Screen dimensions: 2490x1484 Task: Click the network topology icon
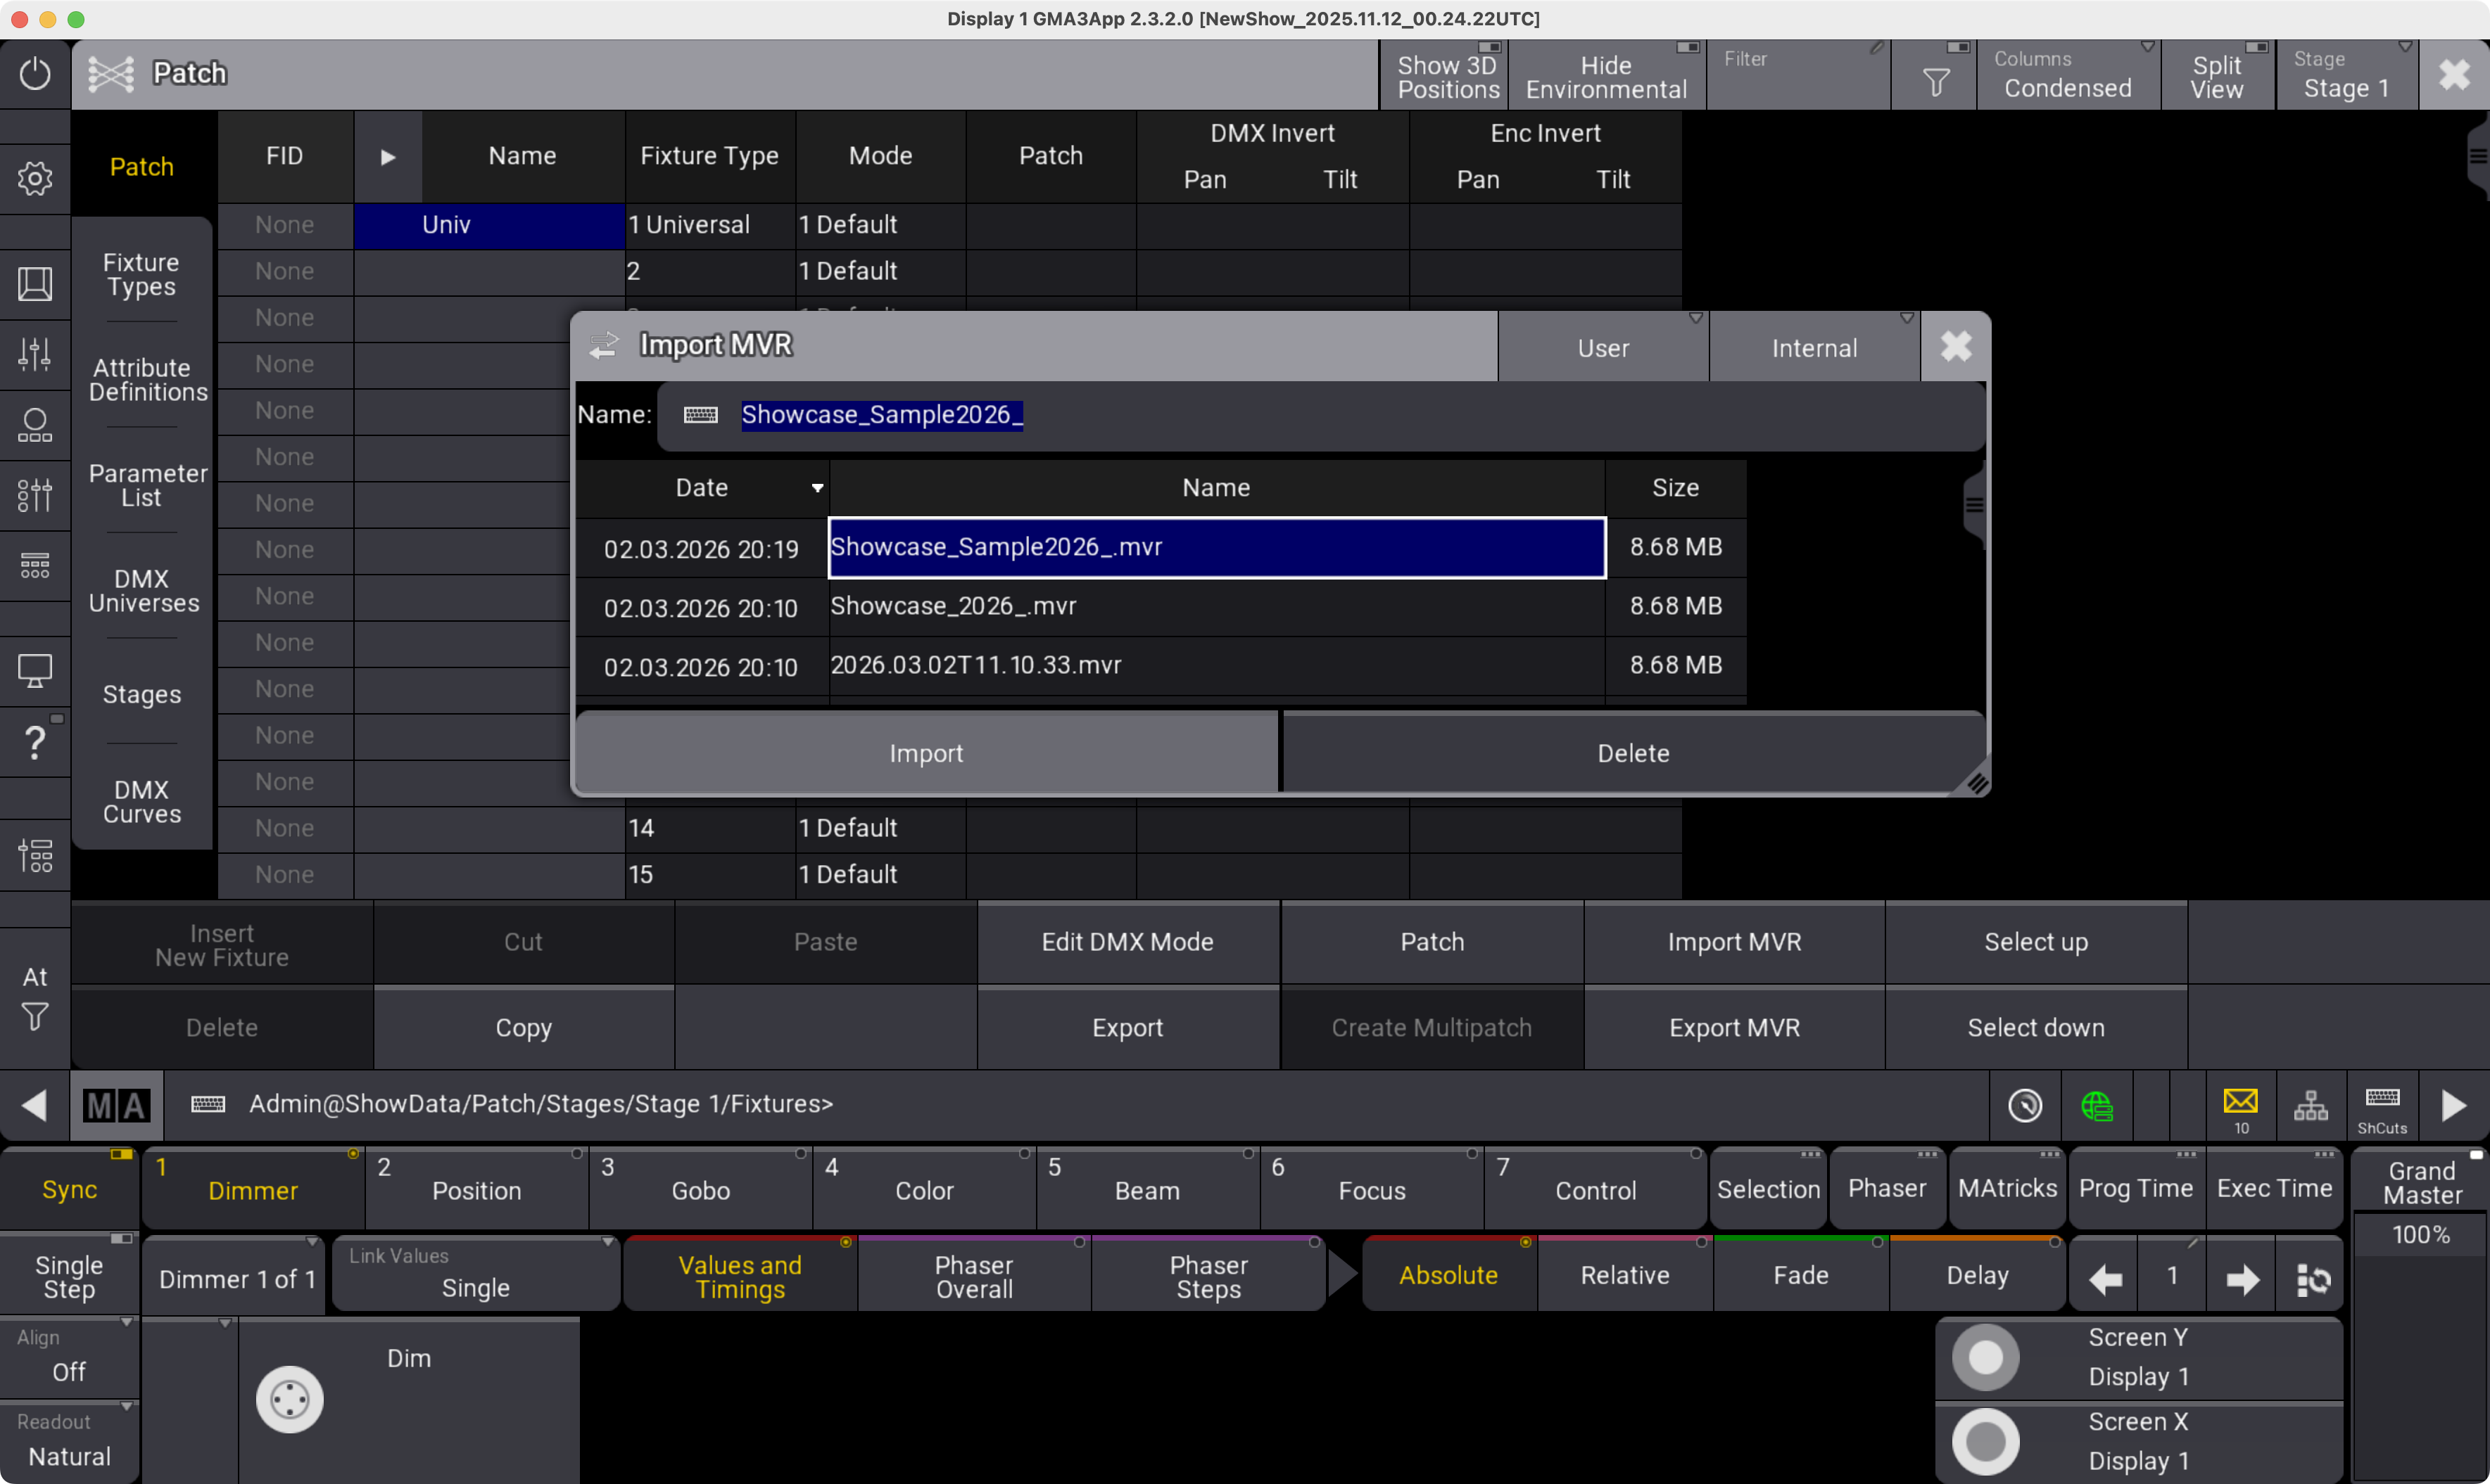[x=2311, y=1105]
